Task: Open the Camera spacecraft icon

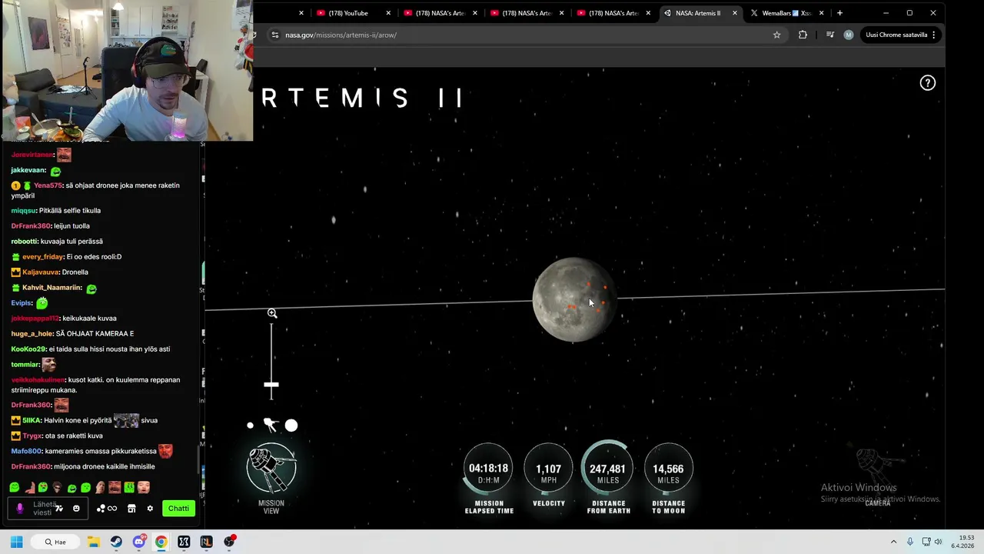Action: (x=877, y=468)
